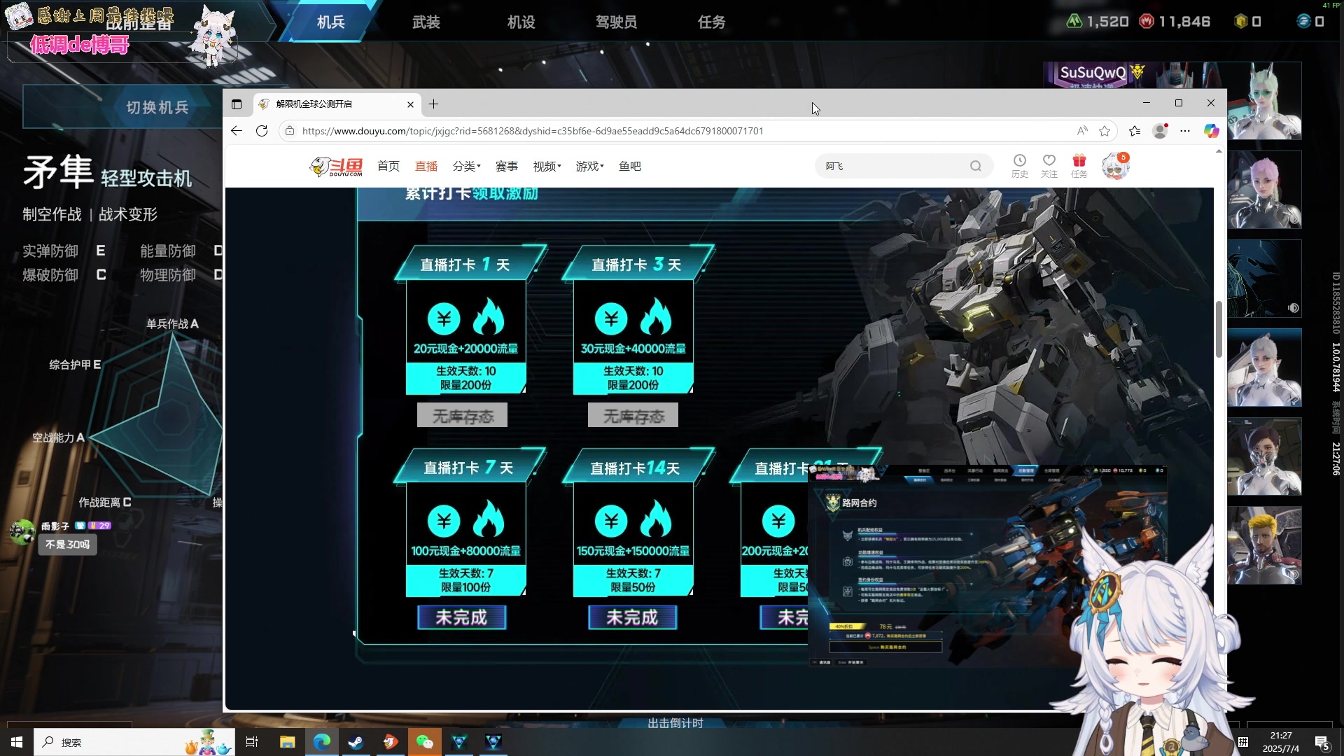The width and height of the screenshot is (1344, 756).
Task: Click the 直播打卡1天 reward card
Action: [x=466, y=320]
